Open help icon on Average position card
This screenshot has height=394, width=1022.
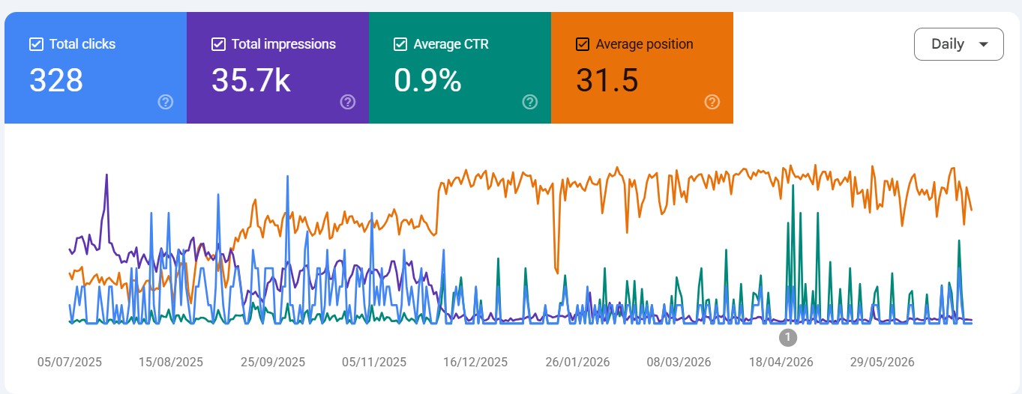click(x=712, y=102)
